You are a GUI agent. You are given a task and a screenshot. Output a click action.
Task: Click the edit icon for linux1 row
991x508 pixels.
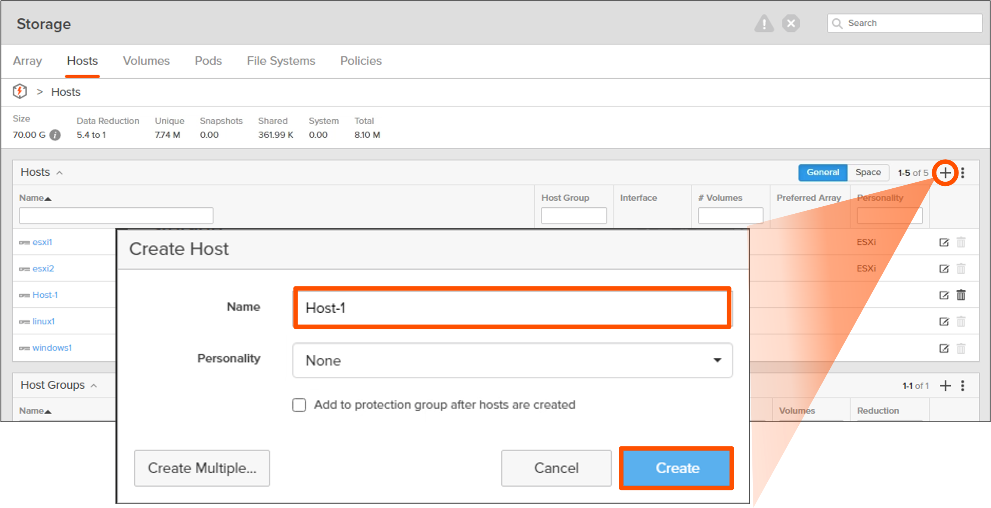pyautogui.click(x=944, y=322)
